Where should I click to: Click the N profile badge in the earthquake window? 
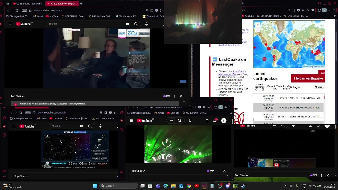tap(324, 10)
